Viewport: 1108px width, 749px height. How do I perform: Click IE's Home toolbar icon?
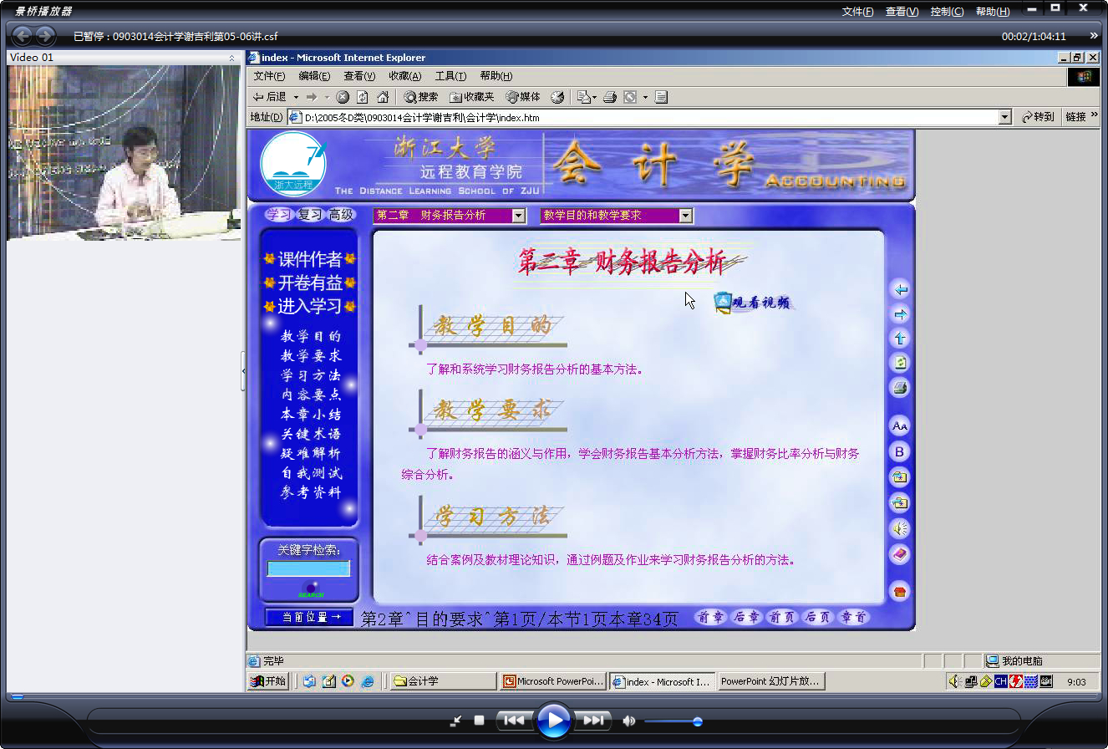click(x=383, y=97)
